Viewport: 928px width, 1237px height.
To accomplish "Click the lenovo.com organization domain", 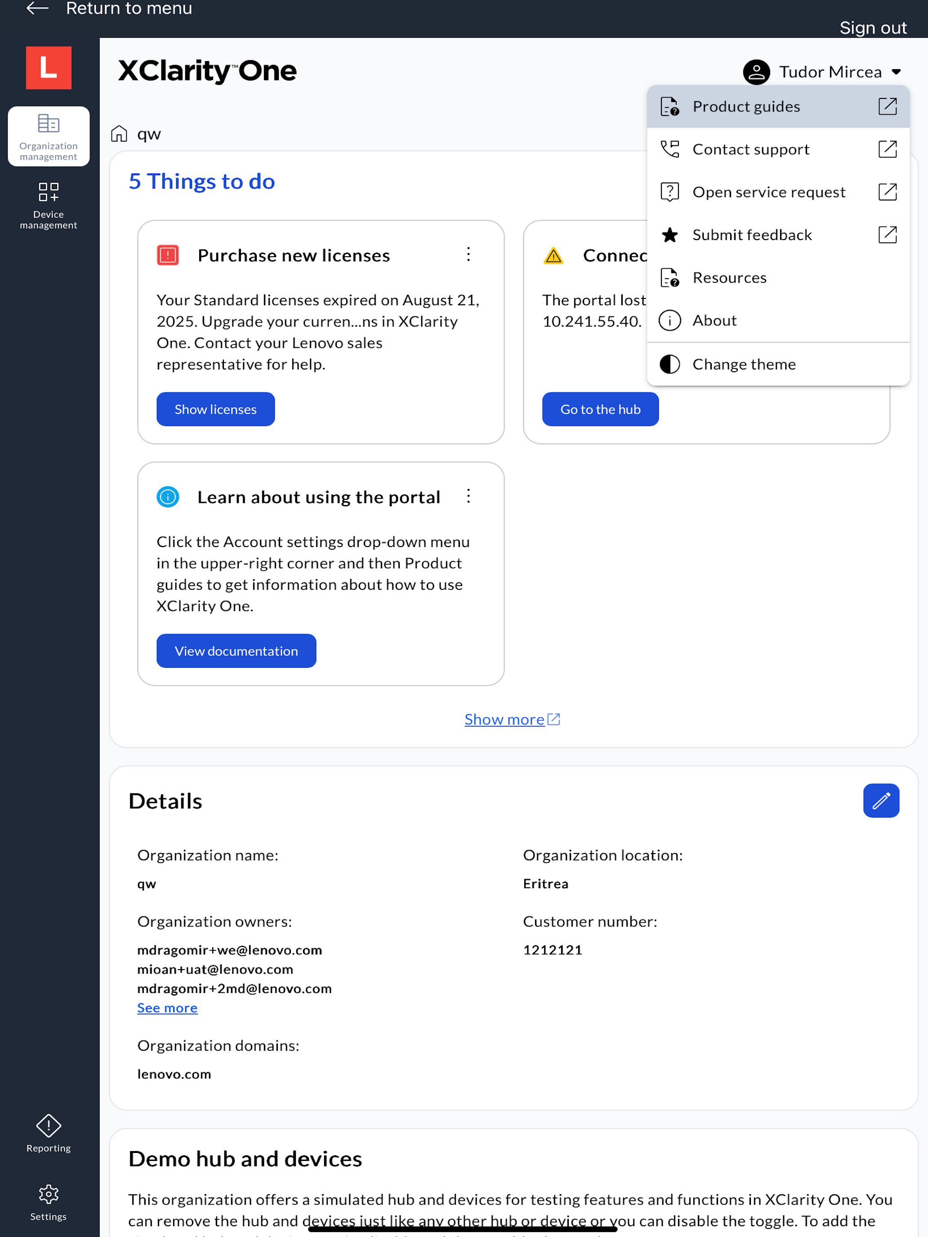I will 174,1074.
